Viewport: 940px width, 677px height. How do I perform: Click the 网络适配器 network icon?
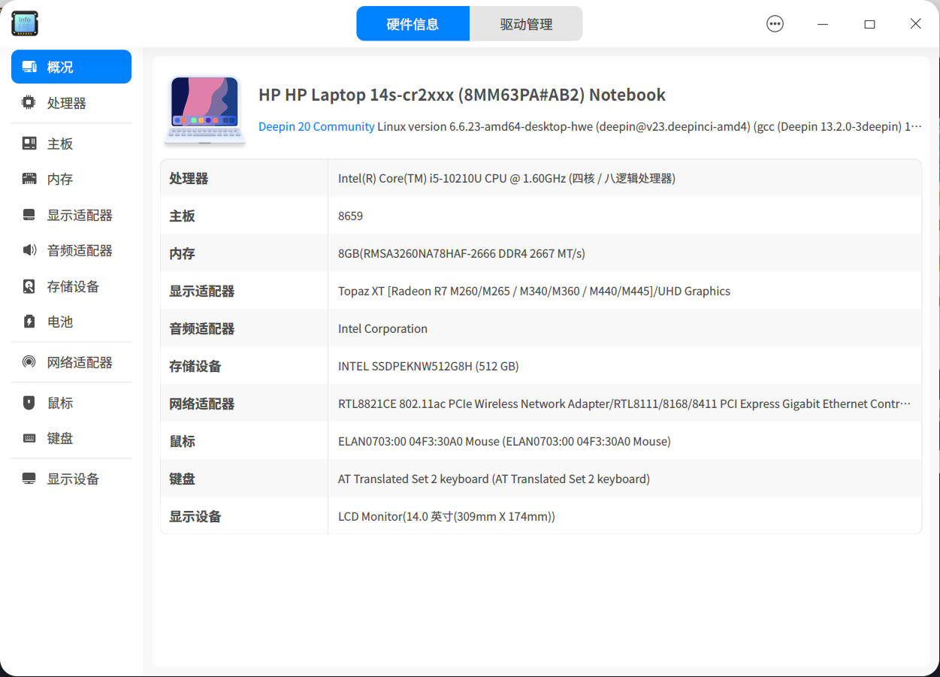(x=29, y=362)
